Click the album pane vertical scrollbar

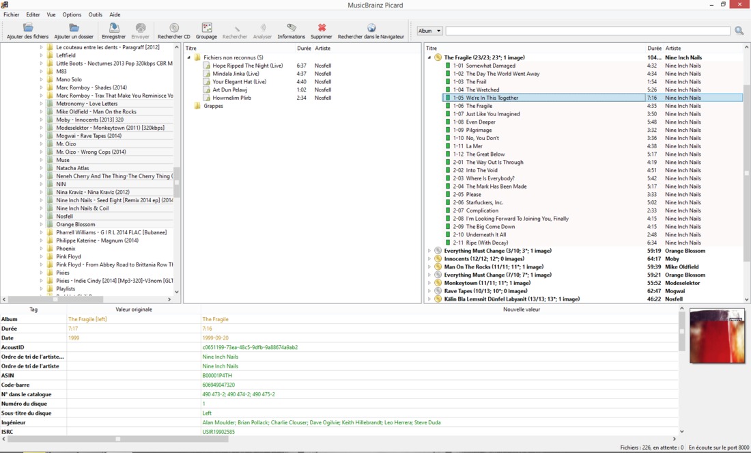(x=746, y=174)
